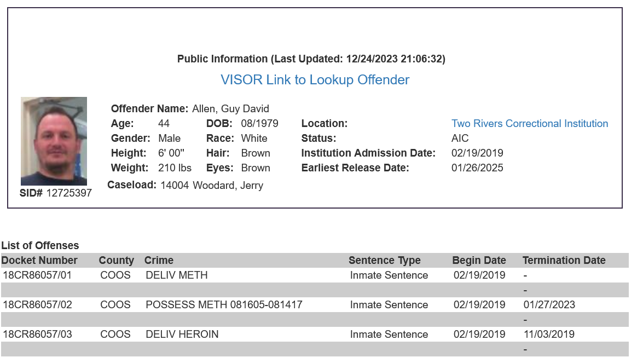
Task: Select the Crime column header
Action: click(x=159, y=260)
